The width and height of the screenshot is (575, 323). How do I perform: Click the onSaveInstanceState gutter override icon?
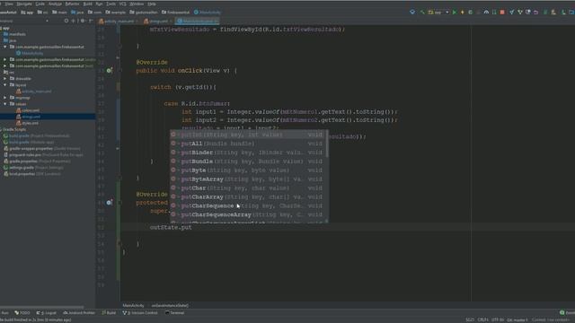pyautogui.click(x=110, y=202)
